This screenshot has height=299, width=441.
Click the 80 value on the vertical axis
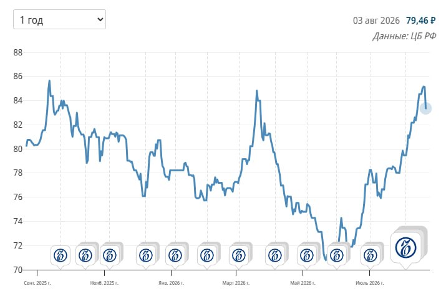tap(18, 149)
